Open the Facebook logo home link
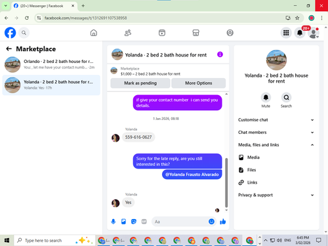 tap(10, 33)
